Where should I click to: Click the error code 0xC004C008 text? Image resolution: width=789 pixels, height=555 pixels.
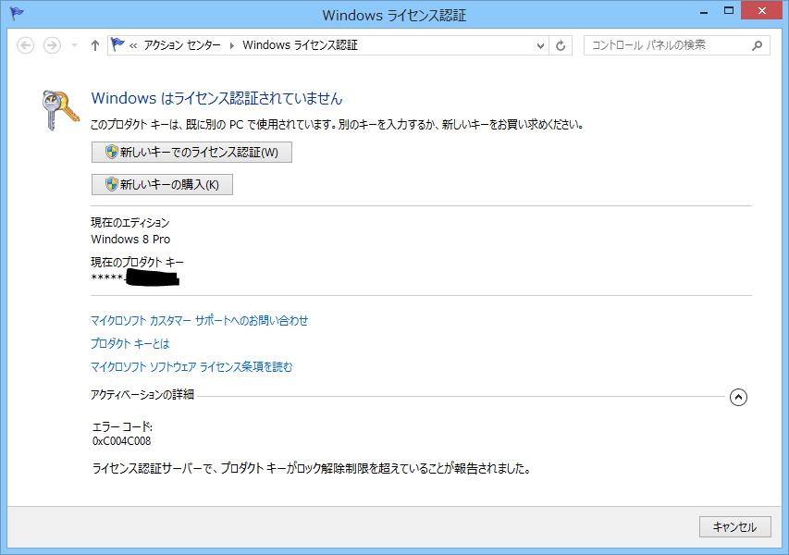pos(122,441)
